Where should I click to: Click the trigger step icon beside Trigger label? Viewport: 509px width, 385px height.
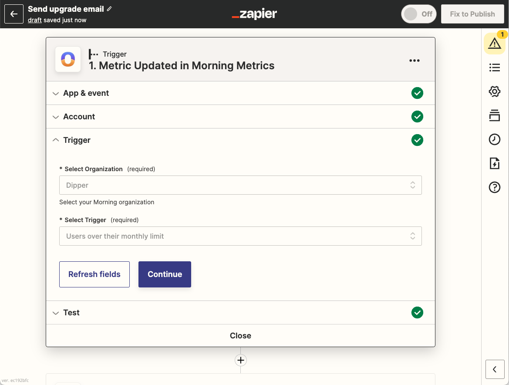click(x=94, y=54)
